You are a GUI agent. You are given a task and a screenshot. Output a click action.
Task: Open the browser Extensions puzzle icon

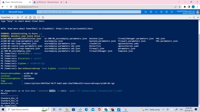coord(185,7)
